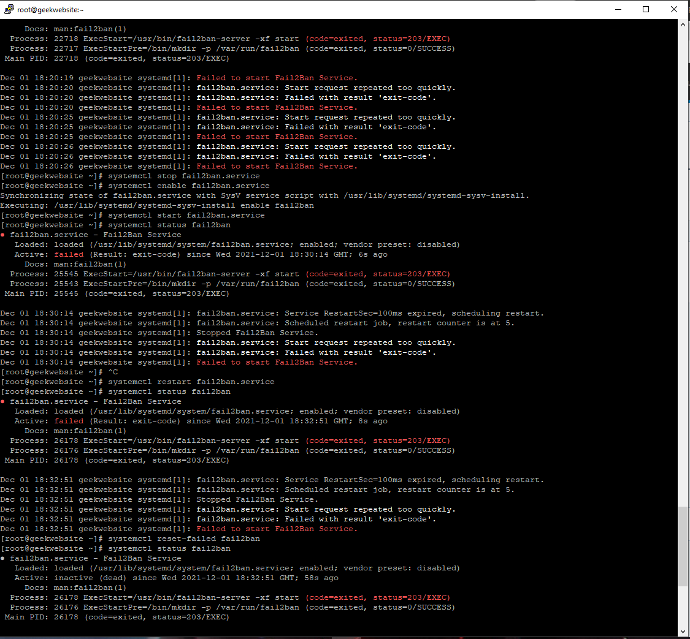This screenshot has width=690, height=639.
Task: Click the systemctl restart fail2ban.service command
Action: tap(191, 382)
